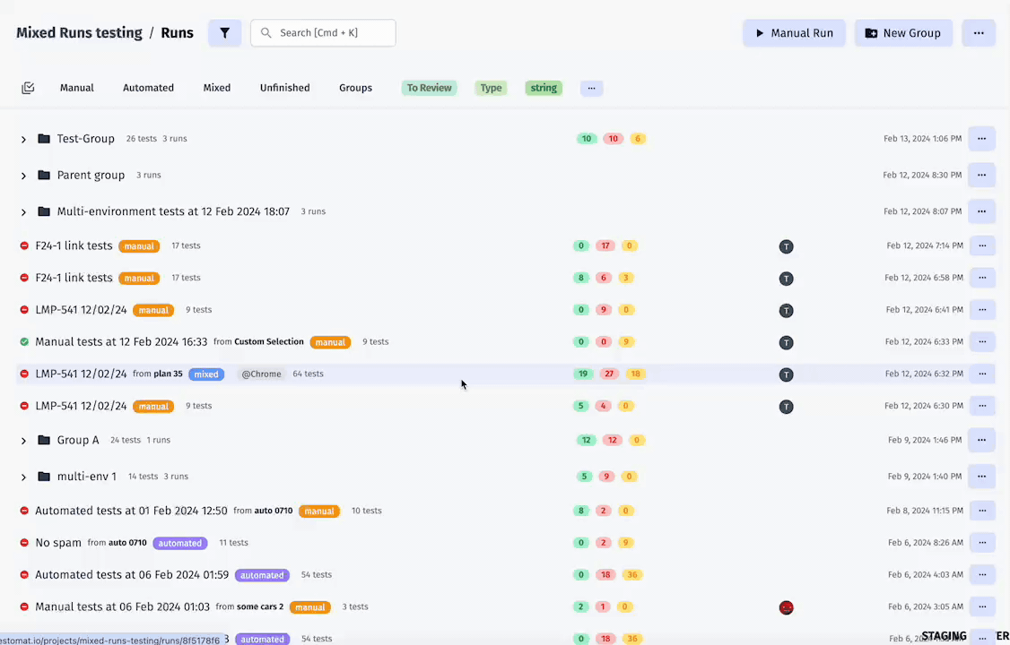Expand the Group A folder
This screenshot has height=645, width=1010.
pyautogui.click(x=23, y=441)
